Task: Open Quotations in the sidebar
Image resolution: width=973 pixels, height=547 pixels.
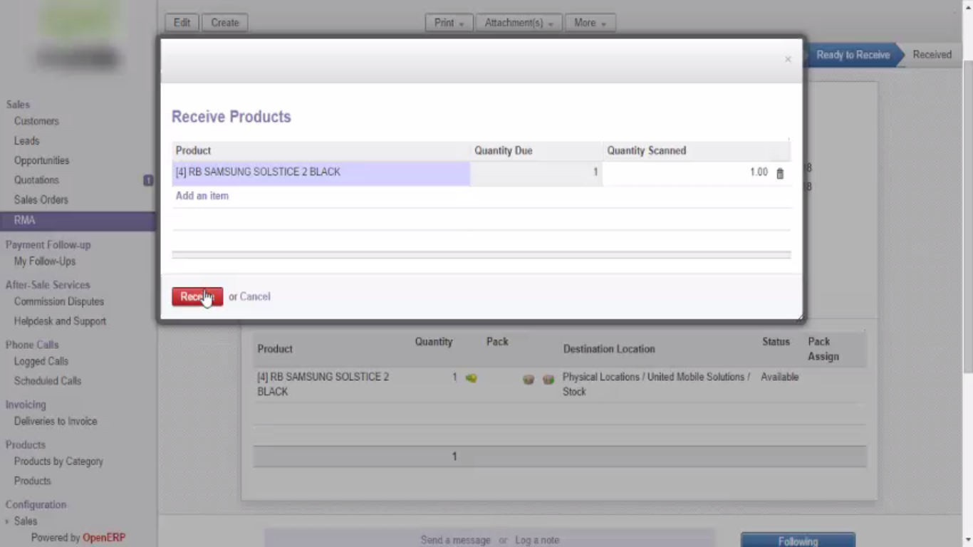Action: tap(36, 180)
